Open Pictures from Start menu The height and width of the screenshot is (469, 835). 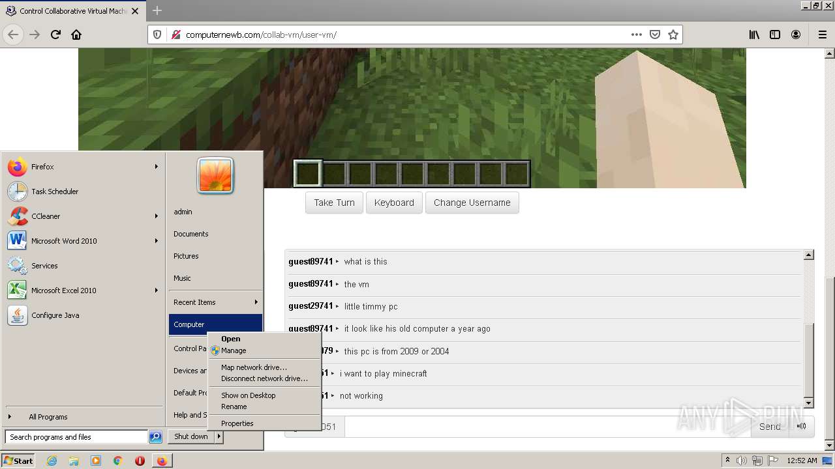[215, 256]
